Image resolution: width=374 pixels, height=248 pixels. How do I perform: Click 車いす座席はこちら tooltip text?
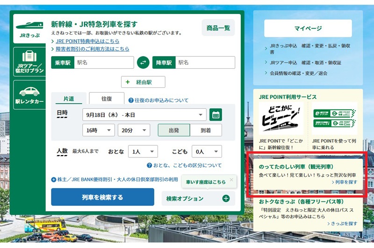(206, 182)
